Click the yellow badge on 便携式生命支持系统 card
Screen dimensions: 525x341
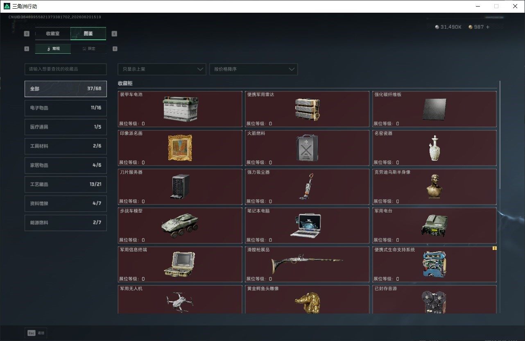point(494,248)
